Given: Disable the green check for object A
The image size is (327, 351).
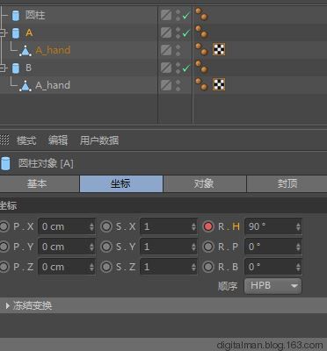Looking at the screenshot, I should pyautogui.click(x=186, y=33).
